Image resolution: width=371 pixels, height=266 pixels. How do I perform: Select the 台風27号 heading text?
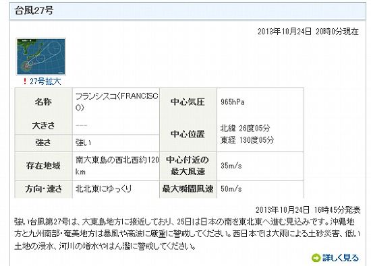pyautogui.click(x=34, y=11)
